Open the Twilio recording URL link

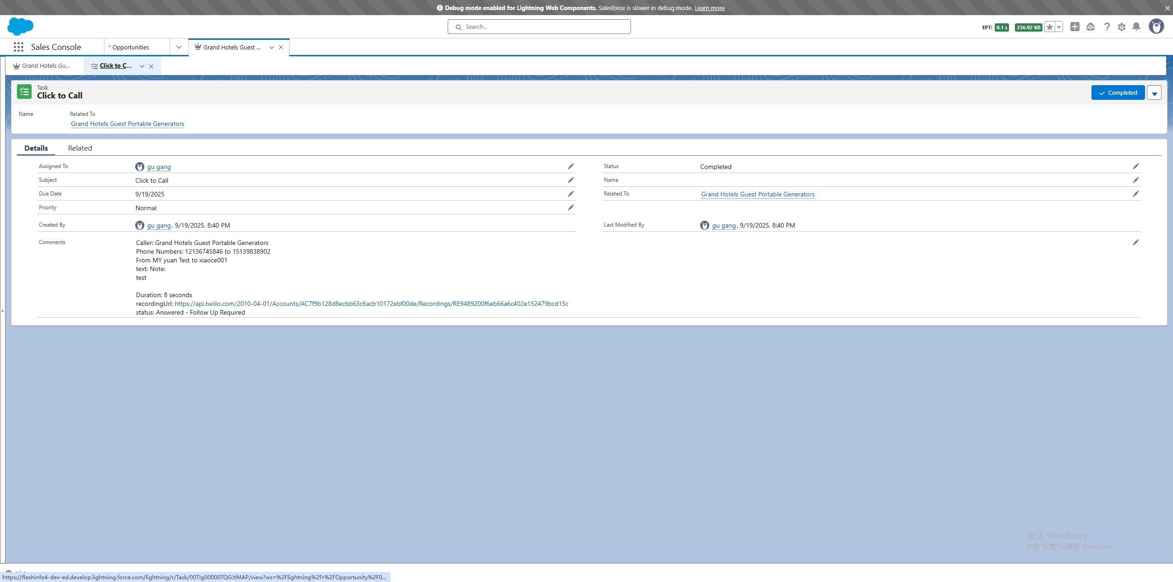coord(371,304)
